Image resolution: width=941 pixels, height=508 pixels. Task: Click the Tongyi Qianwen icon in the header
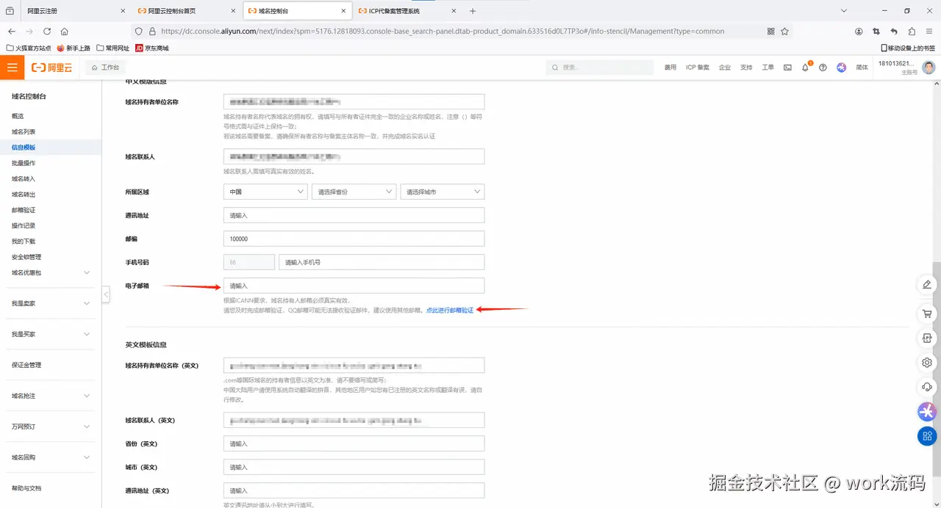(841, 67)
